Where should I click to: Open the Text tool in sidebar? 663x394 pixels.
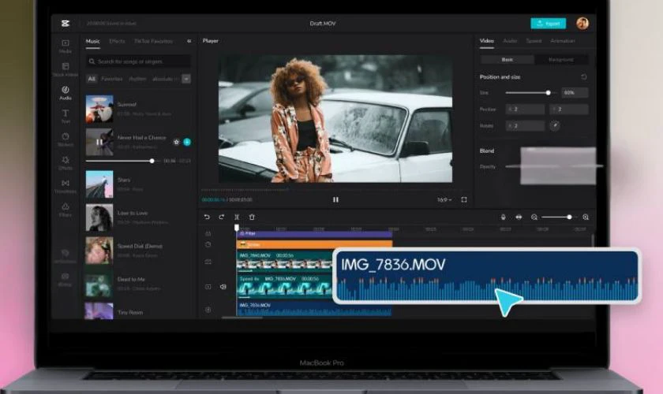click(65, 116)
